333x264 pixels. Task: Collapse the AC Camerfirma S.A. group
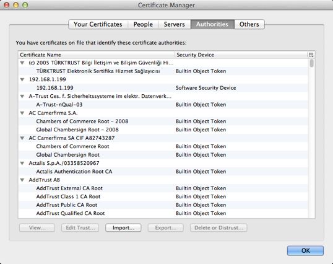(22, 113)
